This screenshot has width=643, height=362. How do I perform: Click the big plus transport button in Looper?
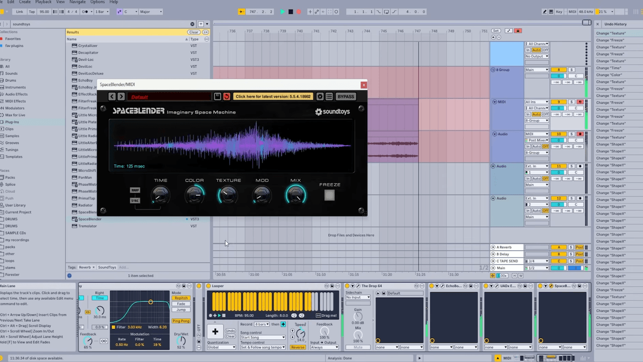[x=215, y=331]
